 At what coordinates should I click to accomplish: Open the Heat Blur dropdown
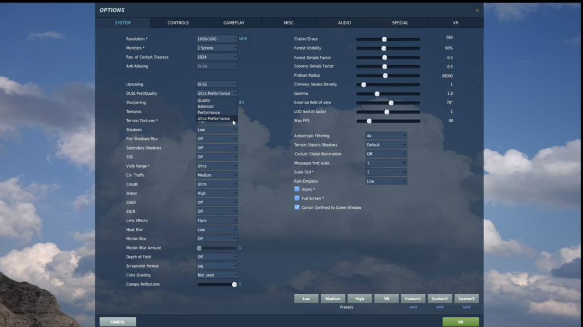click(217, 230)
